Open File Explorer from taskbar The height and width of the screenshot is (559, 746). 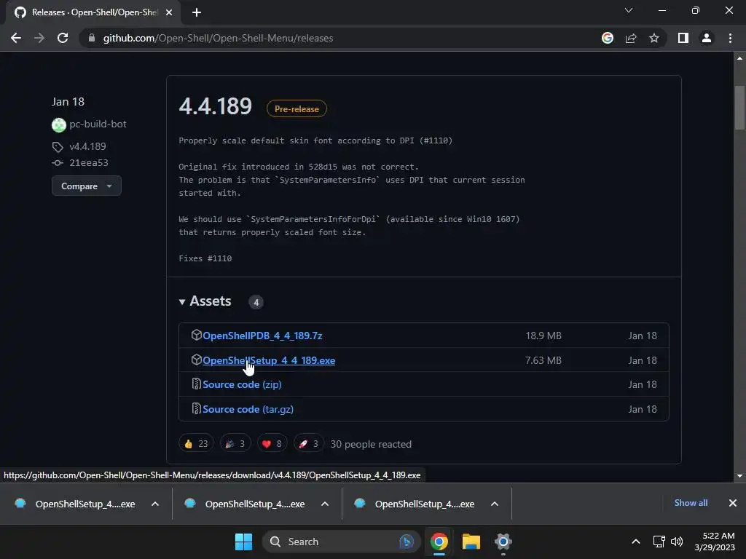471,542
